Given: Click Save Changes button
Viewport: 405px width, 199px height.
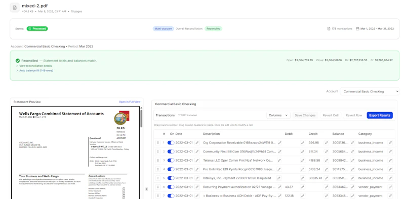Looking at the screenshot, I should (x=305, y=115).
